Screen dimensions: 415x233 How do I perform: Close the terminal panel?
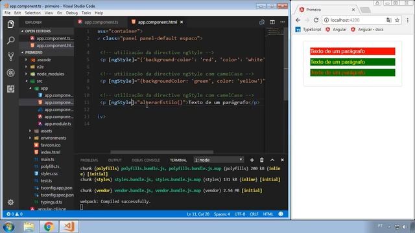(282, 160)
